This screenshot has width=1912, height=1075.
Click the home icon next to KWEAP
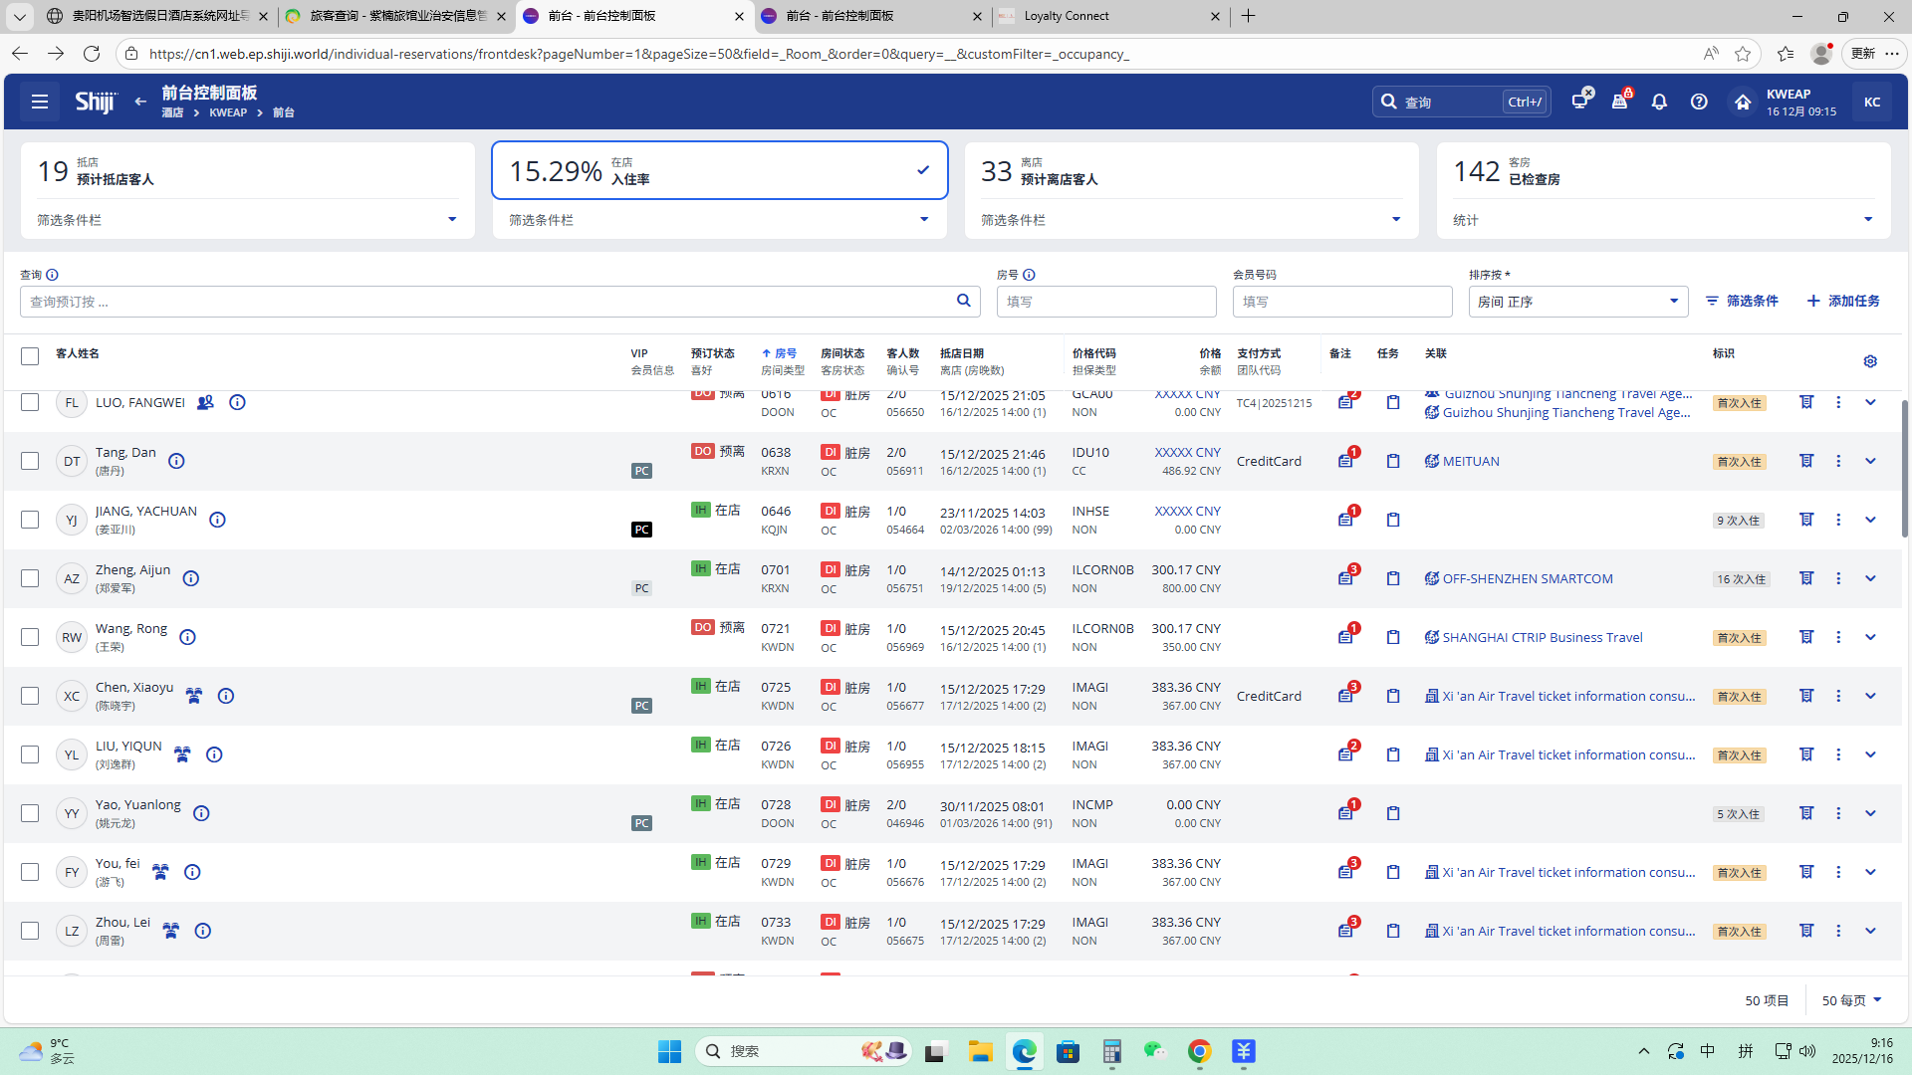1743,102
